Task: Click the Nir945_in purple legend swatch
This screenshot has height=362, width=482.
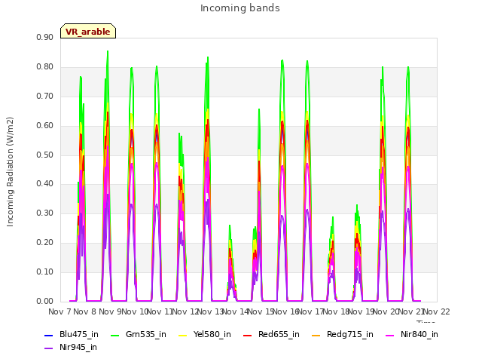Action: click(49, 348)
